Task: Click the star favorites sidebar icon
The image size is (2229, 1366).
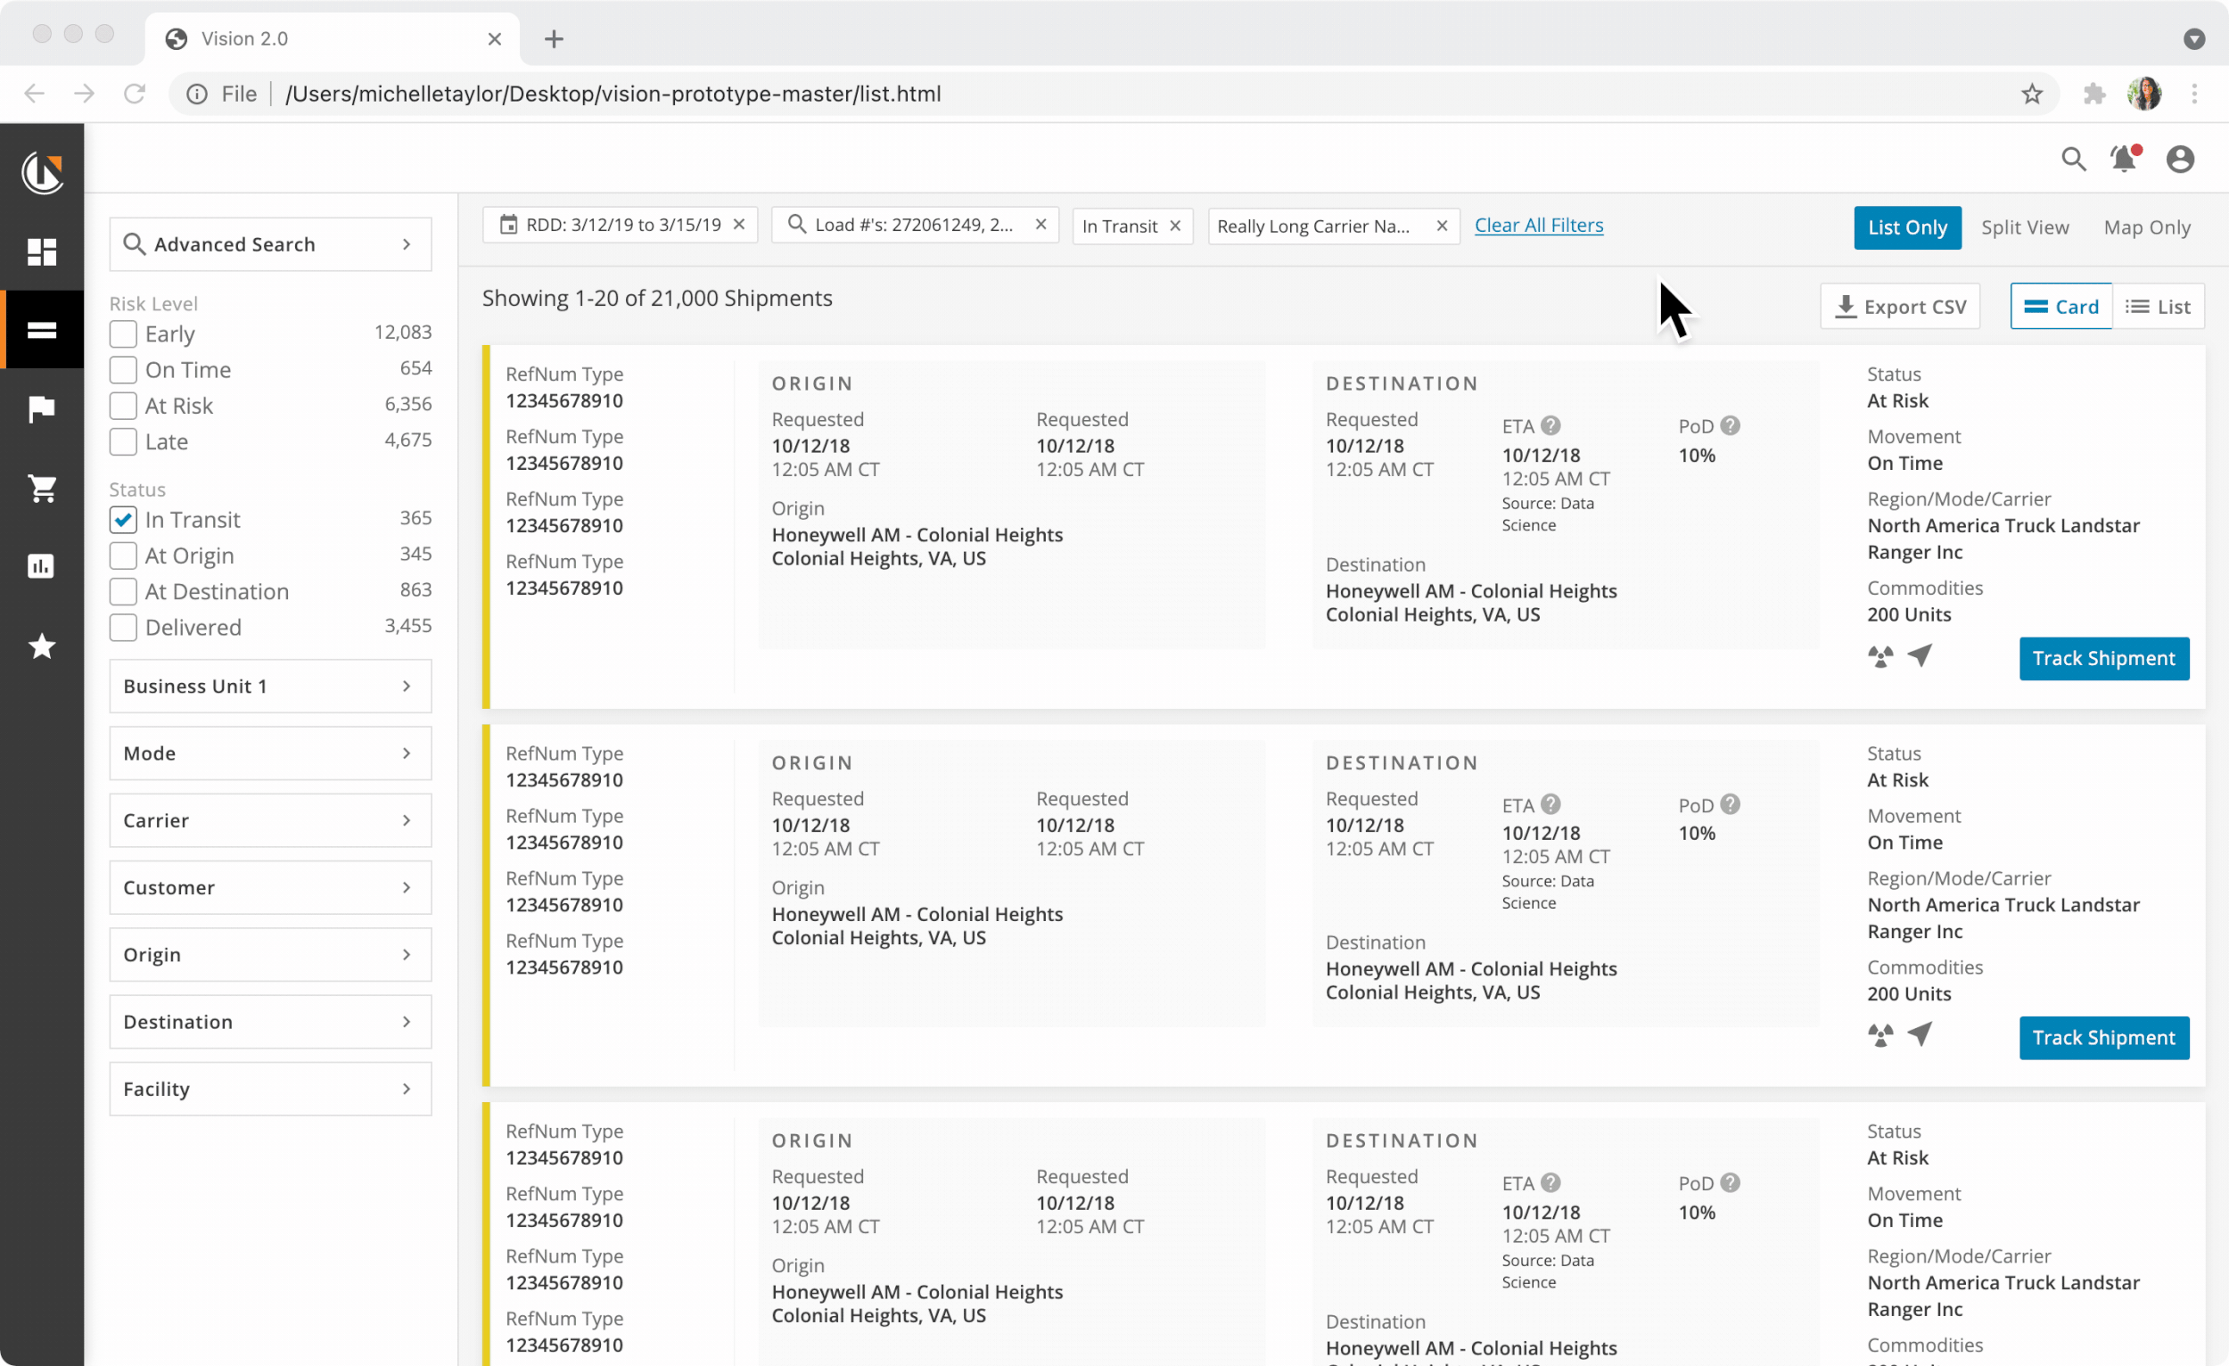Action: pos(42,646)
